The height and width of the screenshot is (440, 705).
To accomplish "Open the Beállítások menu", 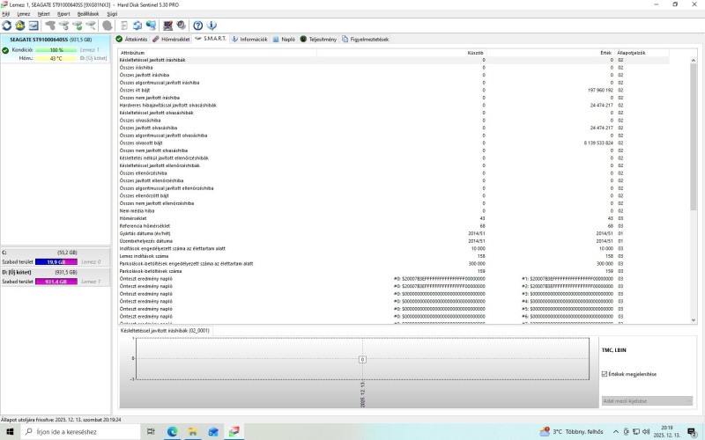I will point(87,14).
